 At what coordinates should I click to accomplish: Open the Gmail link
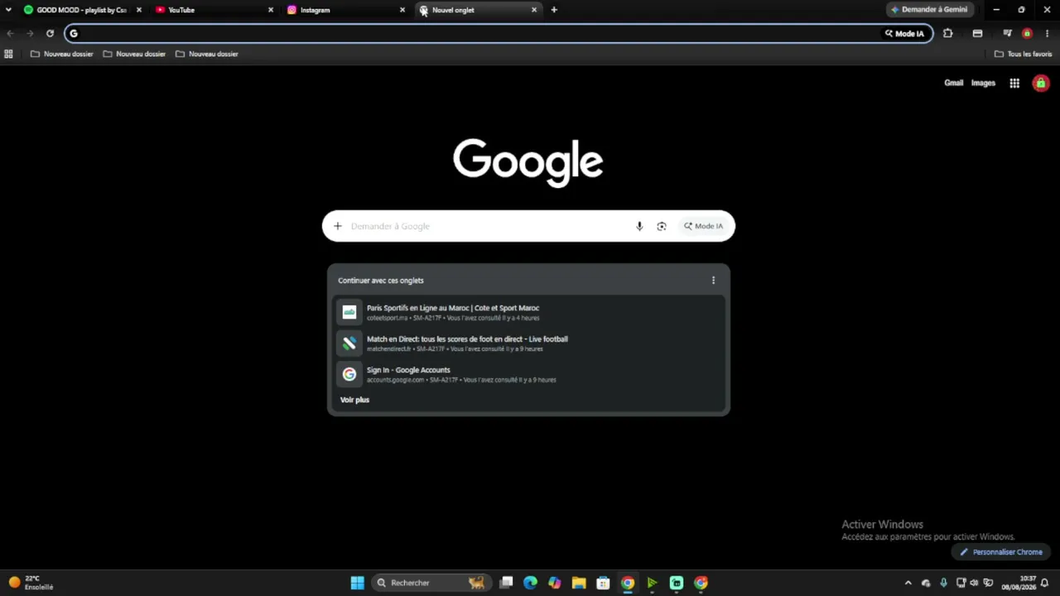(954, 83)
